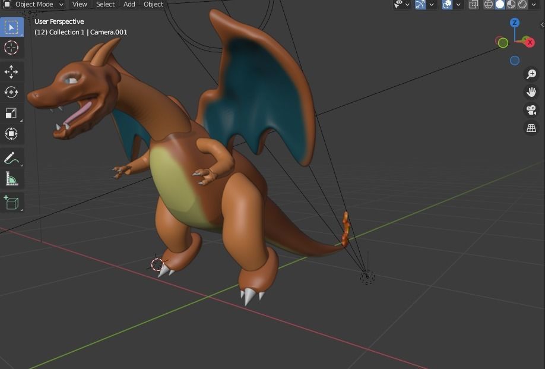Click the 'User Perspective' viewport label

(x=59, y=21)
